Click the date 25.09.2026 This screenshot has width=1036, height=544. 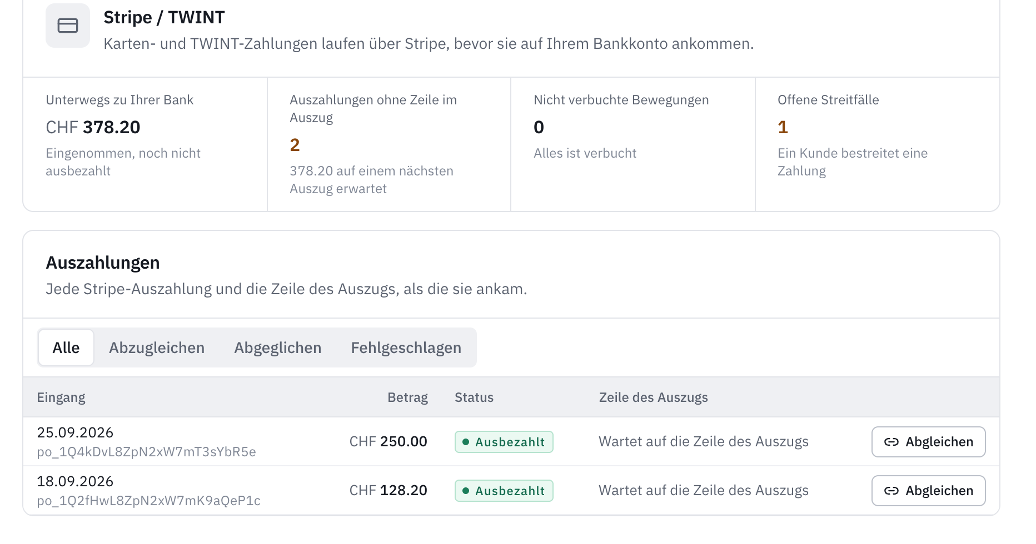tap(75, 432)
